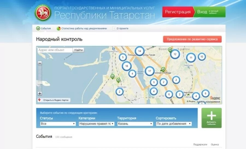Image resolution: width=246 pixels, height=149 pixels.
Task: Select map cluster marker 14
Action: click(x=139, y=51)
